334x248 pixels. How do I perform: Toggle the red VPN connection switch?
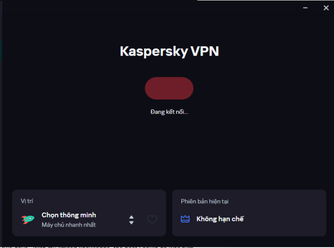click(169, 89)
